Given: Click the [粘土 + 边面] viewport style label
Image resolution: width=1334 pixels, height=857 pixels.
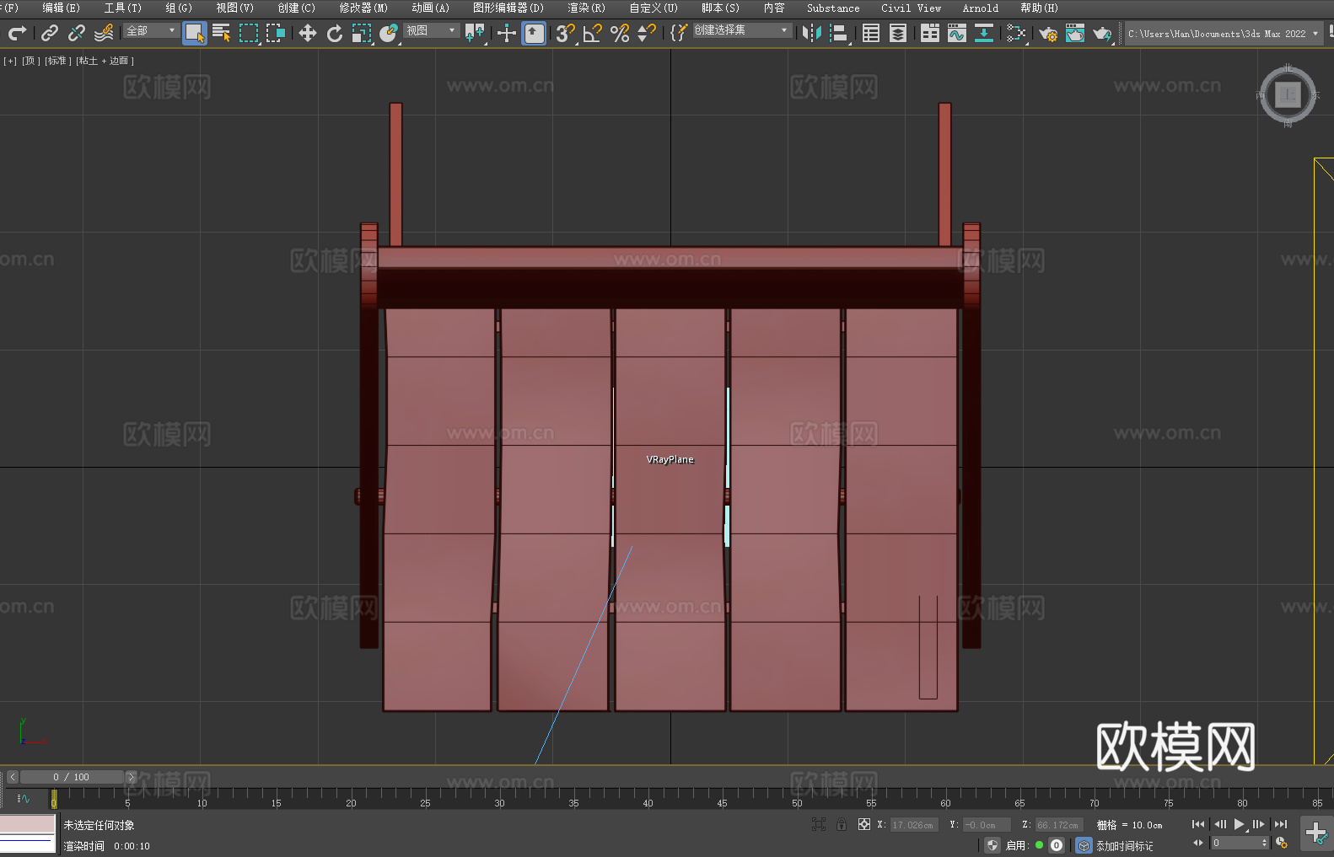Looking at the screenshot, I should tap(105, 61).
